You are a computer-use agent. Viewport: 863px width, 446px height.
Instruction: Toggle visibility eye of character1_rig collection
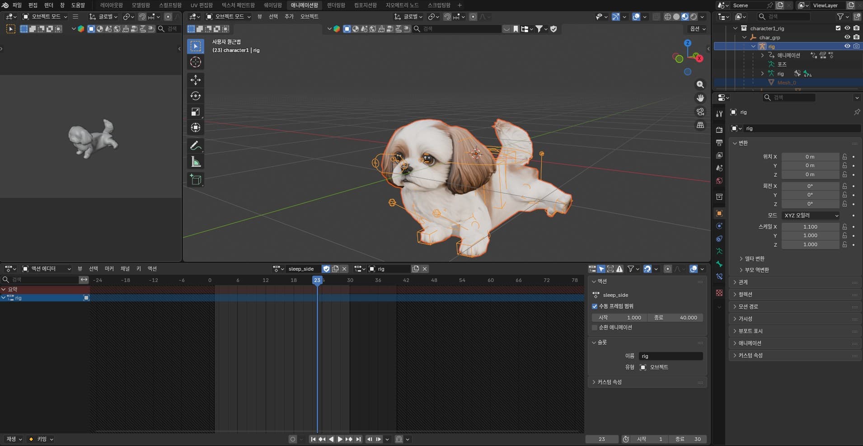pos(847,28)
